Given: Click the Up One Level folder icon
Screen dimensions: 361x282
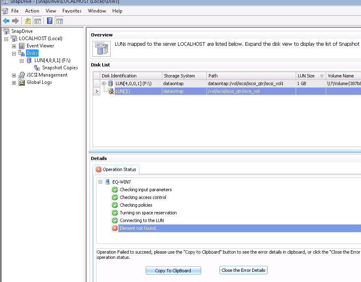Looking at the screenshot, I should click(x=28, y=21).
